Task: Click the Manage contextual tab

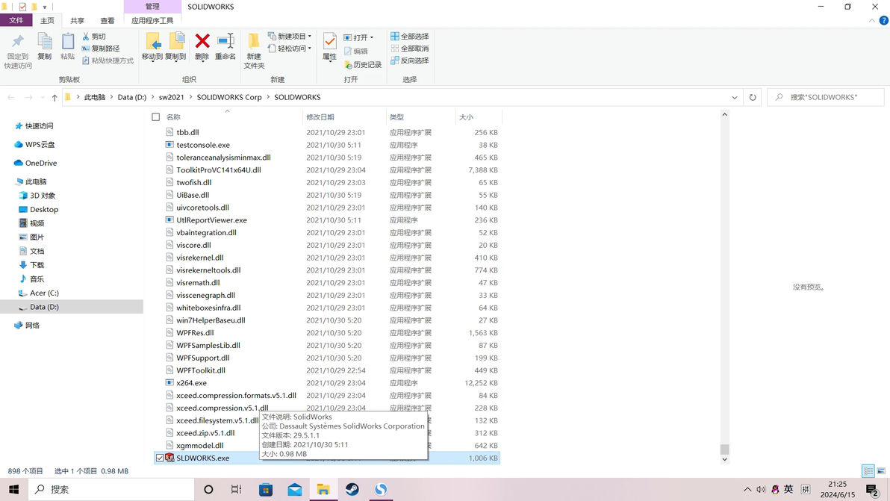Action: tap(152, 6)
